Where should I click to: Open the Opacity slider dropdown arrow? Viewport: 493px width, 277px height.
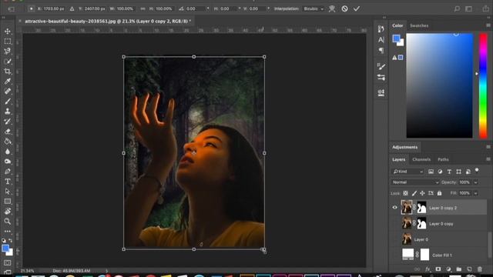476,182
